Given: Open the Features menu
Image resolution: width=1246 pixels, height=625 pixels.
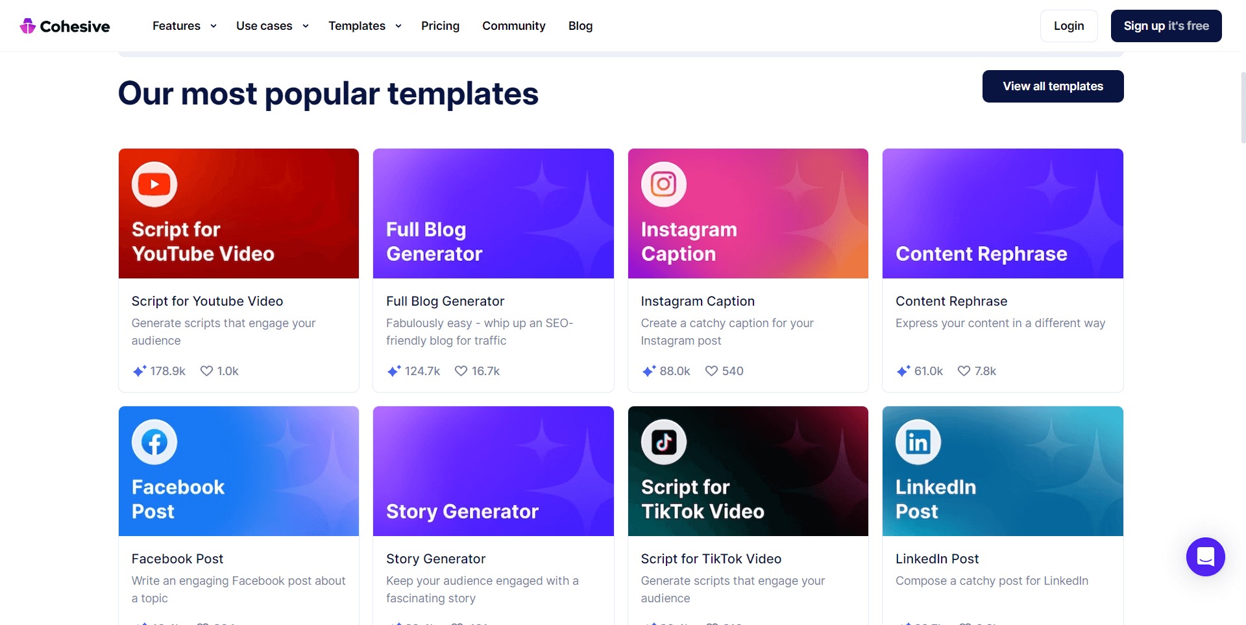Looking at the screenshot, I should point(177,26).
